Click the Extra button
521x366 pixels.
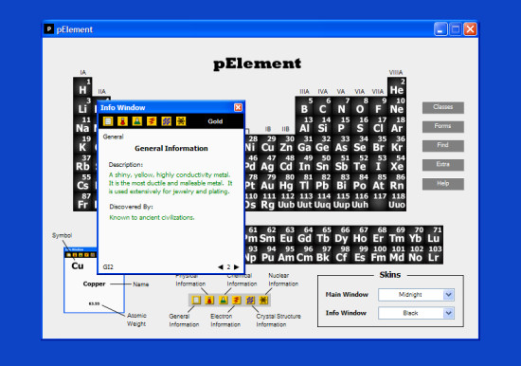[443, 165]
